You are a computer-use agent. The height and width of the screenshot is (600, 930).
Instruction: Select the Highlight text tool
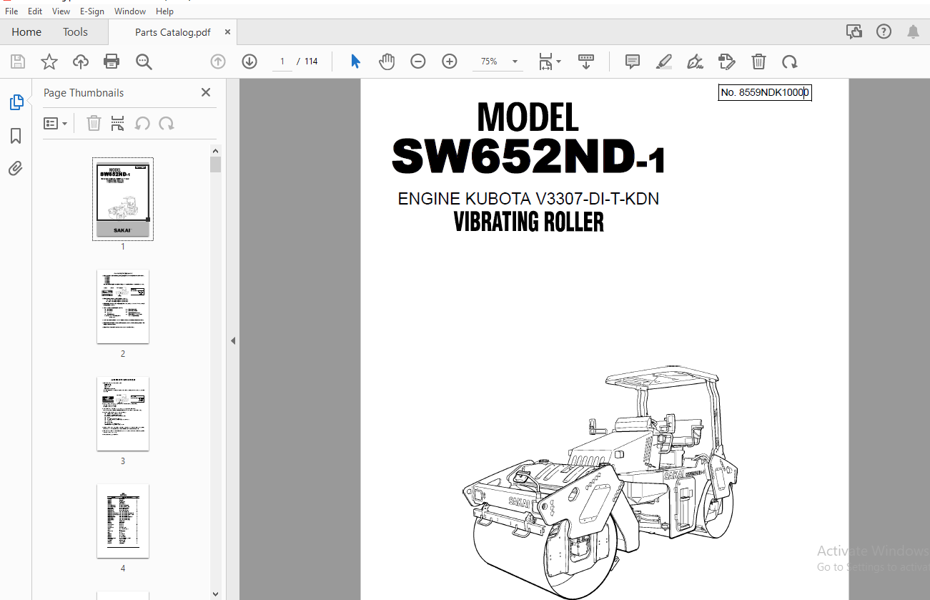[x=664, y=62]
